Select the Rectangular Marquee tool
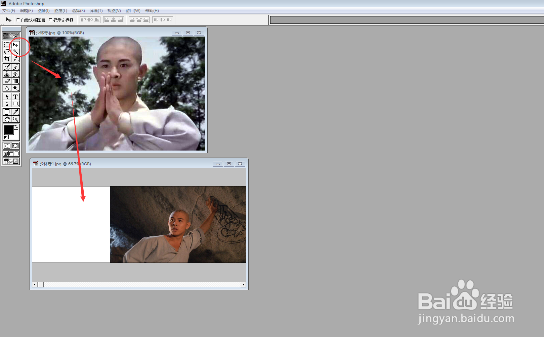The width and height of the screenshot is (544, 337). pos(7,45)
